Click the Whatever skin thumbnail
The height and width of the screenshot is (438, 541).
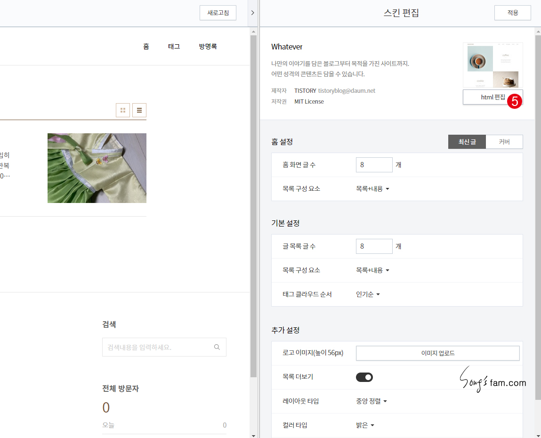(493, 65)
